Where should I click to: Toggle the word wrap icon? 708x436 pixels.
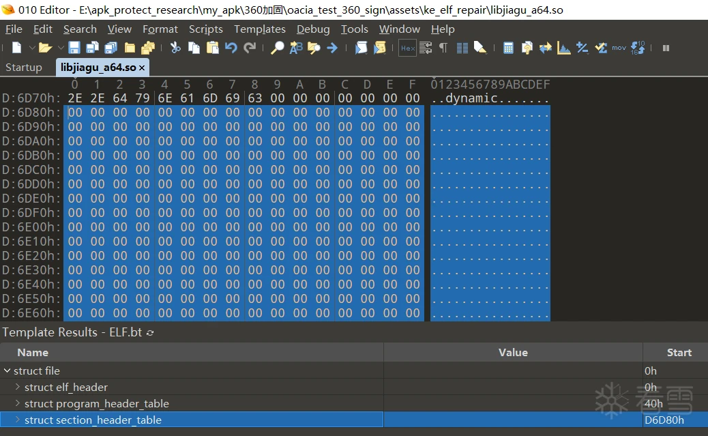tap(426, 48)
